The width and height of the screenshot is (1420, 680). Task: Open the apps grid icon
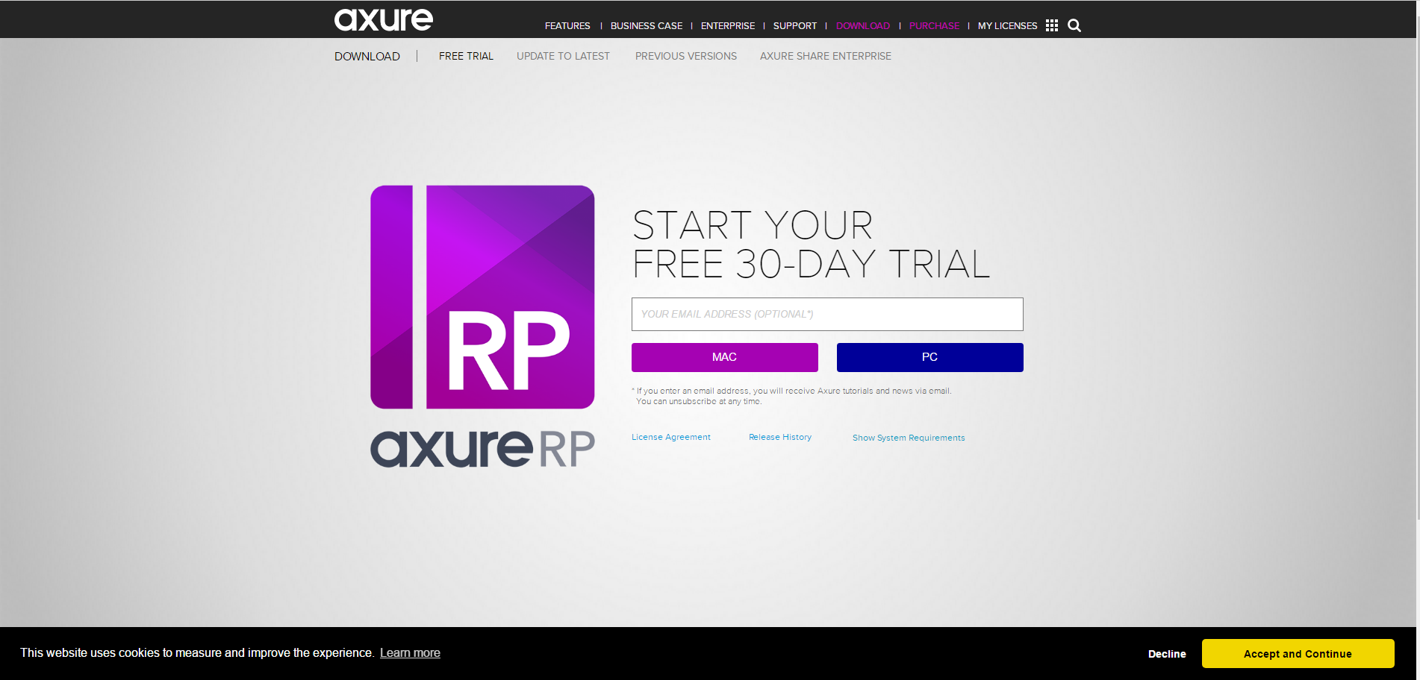click(x=1052, y=25)
